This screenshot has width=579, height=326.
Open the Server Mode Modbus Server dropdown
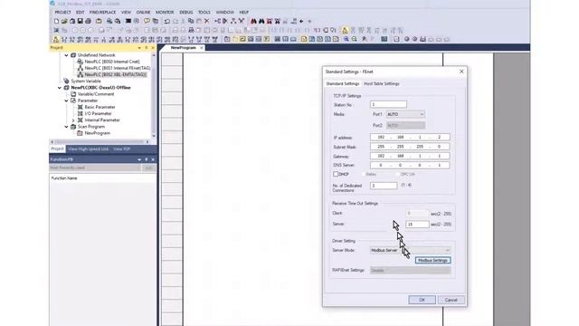[410, 250]
